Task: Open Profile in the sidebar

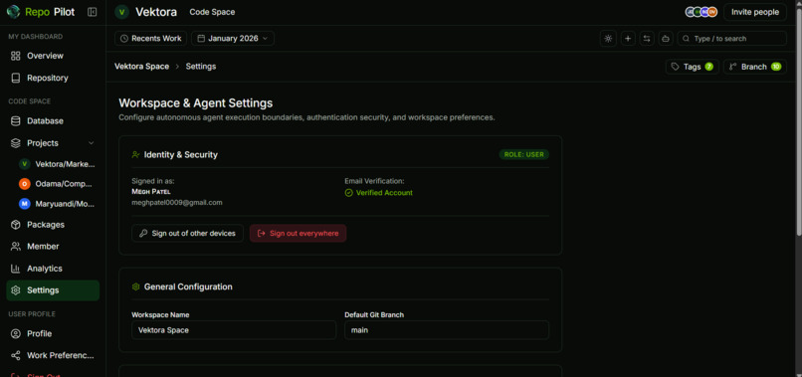Action: coord(53,333)
